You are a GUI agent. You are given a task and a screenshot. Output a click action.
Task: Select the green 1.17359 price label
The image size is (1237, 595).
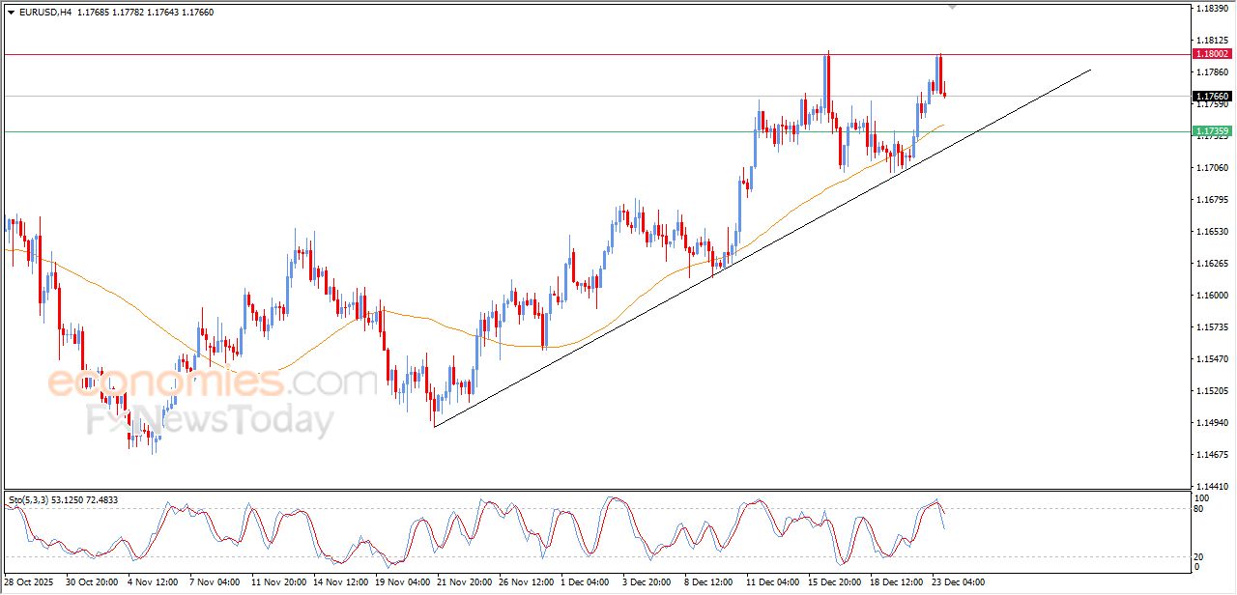point(1211,131)
